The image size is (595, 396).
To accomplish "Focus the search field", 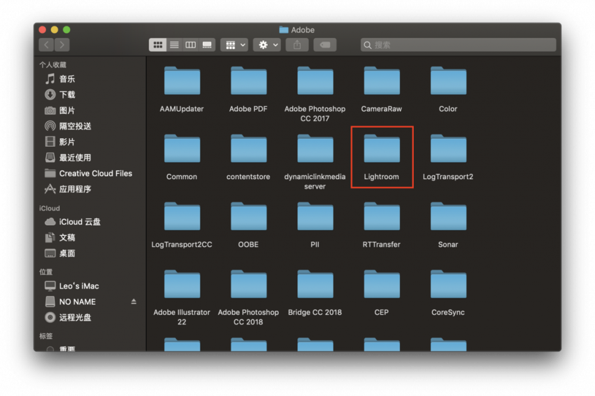I will (x=458, y=45).
